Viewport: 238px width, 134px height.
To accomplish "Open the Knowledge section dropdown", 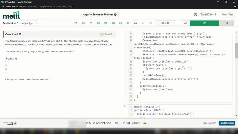I will click(29, 23).
